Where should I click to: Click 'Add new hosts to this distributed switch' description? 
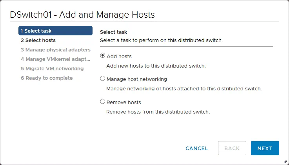(156, 66)
